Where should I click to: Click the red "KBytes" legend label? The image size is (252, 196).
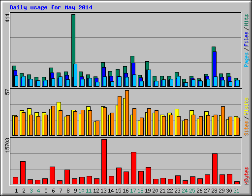coord(246,176)
